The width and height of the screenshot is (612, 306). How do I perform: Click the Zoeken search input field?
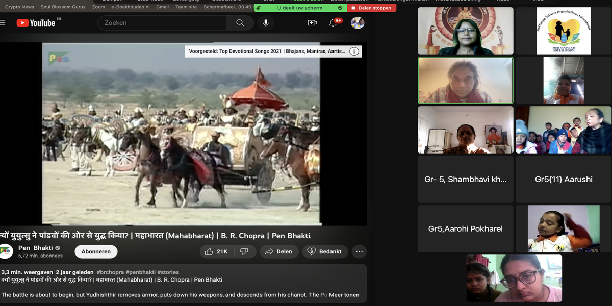pos(163,23)
